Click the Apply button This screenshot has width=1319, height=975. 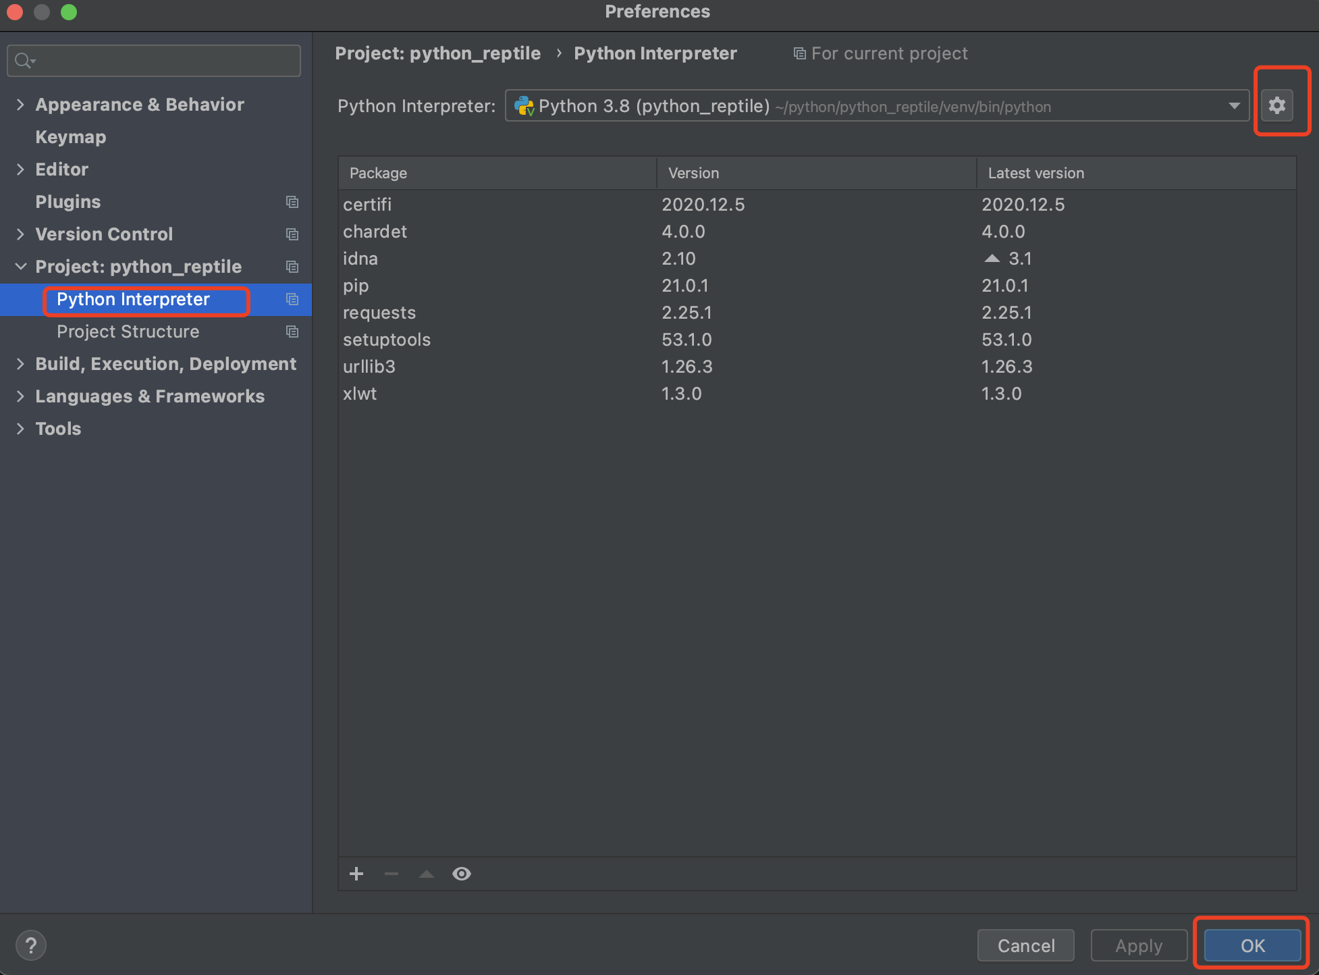tap(1139, 945)
